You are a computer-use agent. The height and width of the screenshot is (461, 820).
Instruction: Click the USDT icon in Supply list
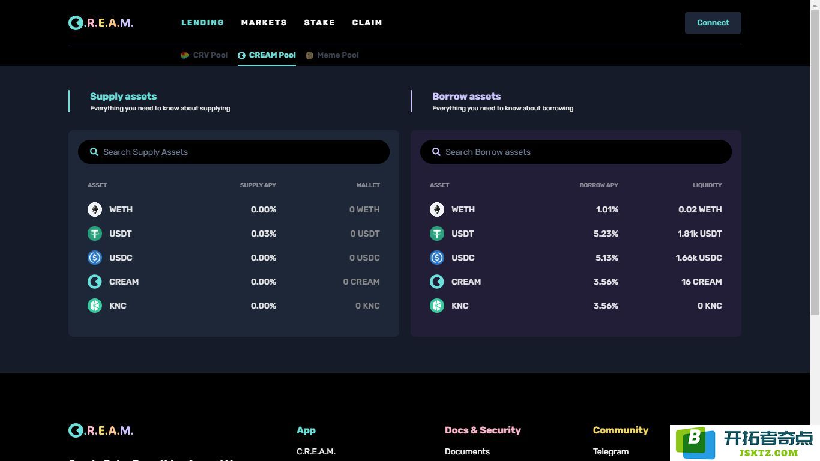coord(95,234)
